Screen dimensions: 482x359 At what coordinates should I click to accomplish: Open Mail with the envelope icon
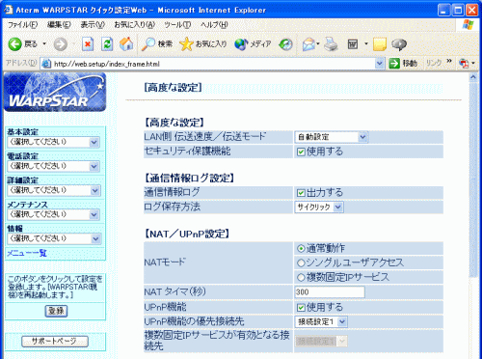[308, 44]
